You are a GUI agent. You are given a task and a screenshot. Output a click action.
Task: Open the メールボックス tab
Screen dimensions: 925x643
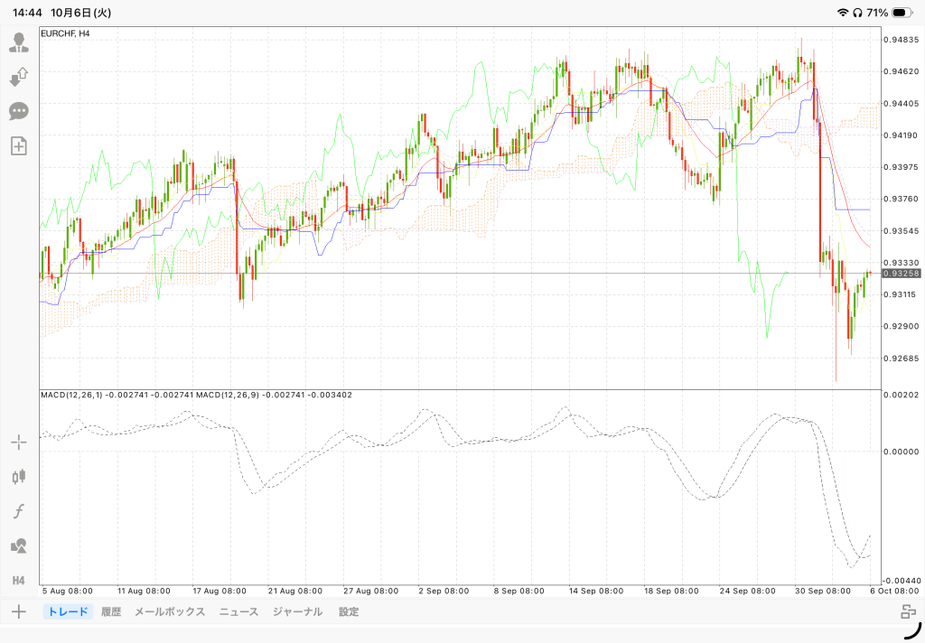click(x=170, y=611)
